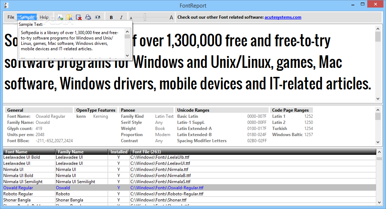Click the kern Kerning feature entry
The width and height of the screenshot is (386, 209).
(x=92, y=116)
